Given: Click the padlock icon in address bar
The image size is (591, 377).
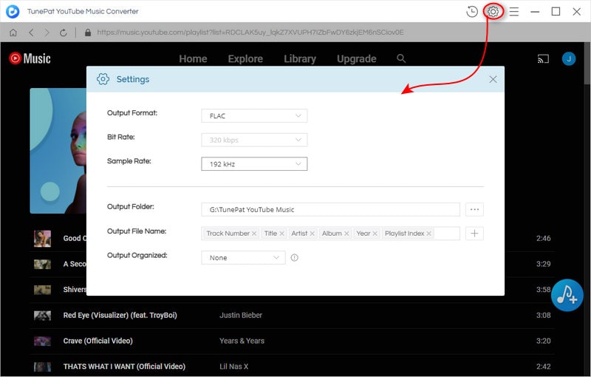Looking at the screenshot, I should click(88, 33).
